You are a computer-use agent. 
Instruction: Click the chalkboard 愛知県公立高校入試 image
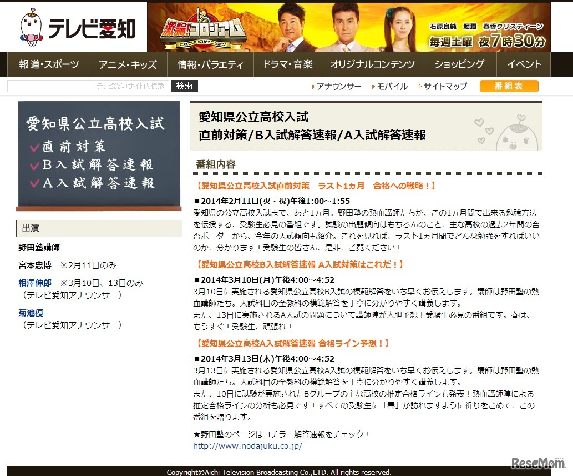(98, 156)
